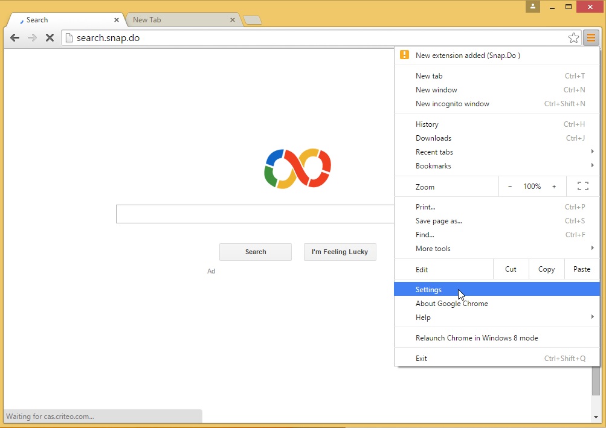606x428 pixels.
Task: Open Settings from the menu
Action: (x=428, y=289)
